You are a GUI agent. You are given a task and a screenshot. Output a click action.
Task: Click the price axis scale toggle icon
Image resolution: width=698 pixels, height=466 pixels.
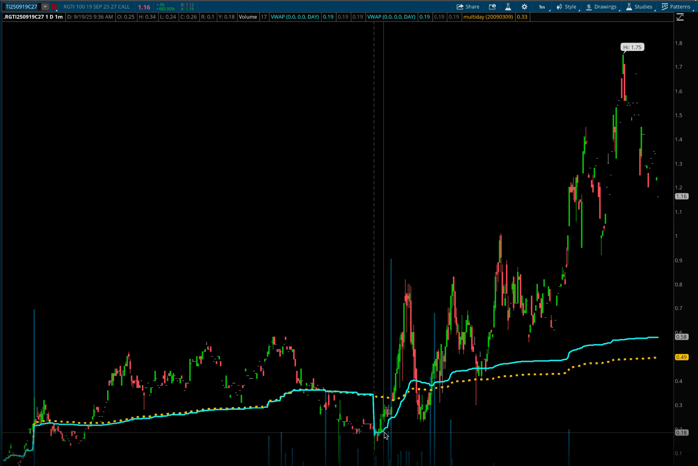coord(680,17)
